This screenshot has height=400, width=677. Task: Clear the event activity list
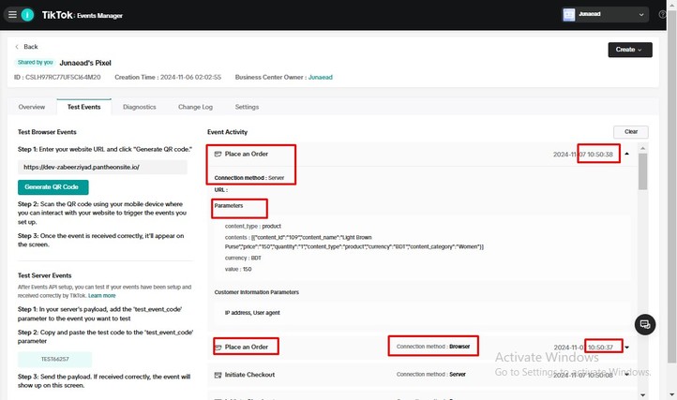tap(630, 132)
